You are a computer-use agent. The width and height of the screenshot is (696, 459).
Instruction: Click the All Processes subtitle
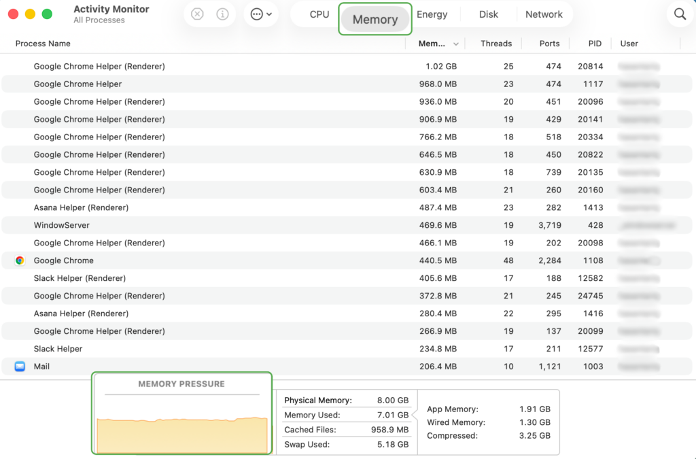(x=99, y=20)
